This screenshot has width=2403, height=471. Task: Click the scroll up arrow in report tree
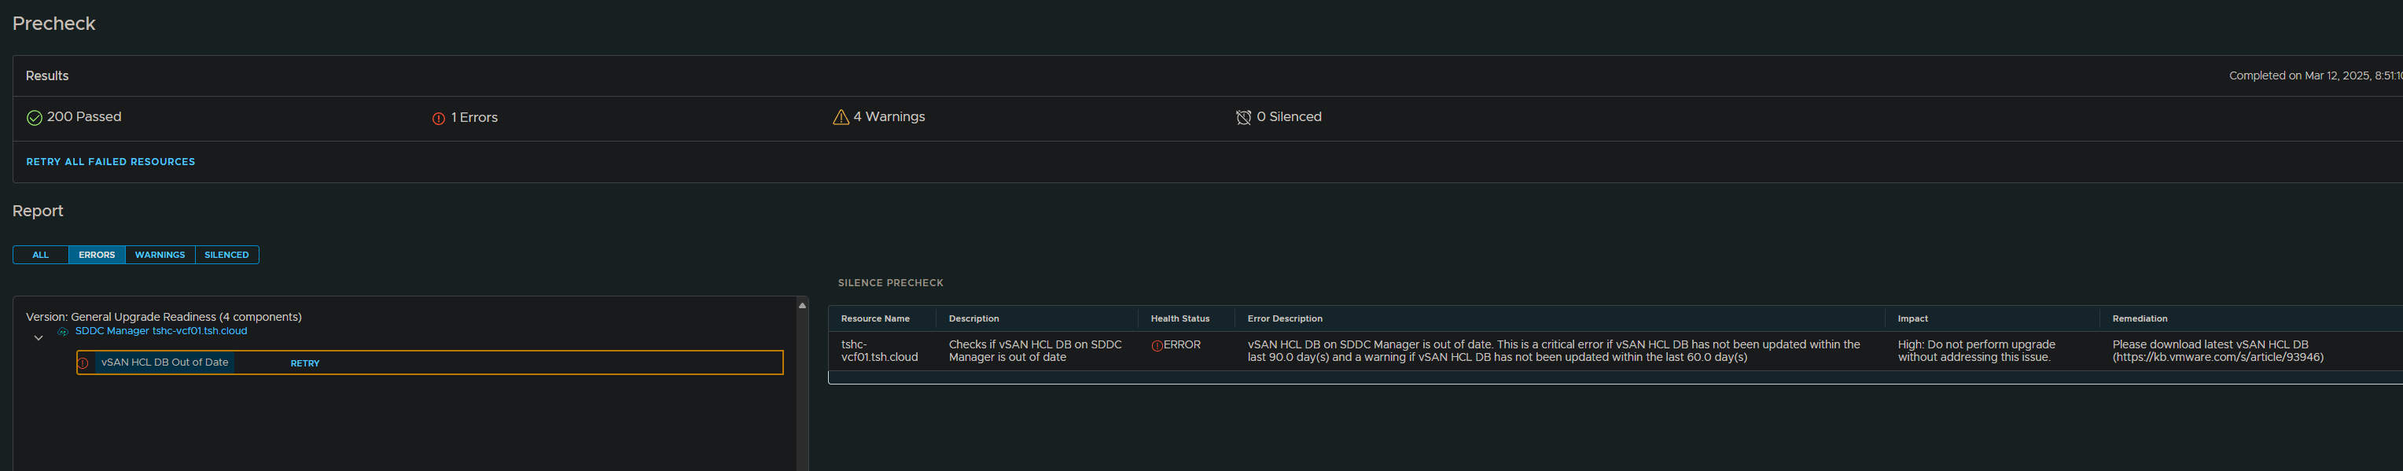pos(802,305)
